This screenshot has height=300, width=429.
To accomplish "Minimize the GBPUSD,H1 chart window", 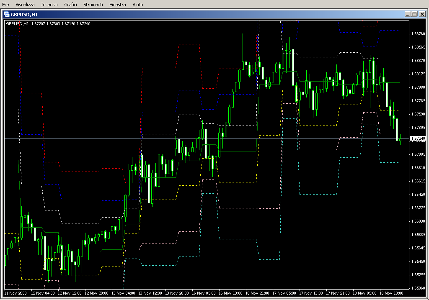I will [x=407, y=14].
